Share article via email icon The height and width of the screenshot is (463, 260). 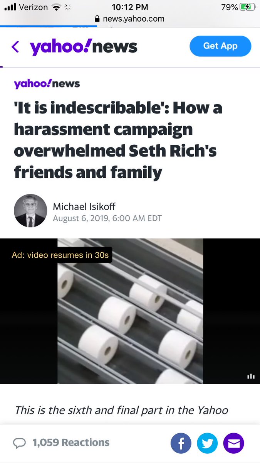pos(234,443)
